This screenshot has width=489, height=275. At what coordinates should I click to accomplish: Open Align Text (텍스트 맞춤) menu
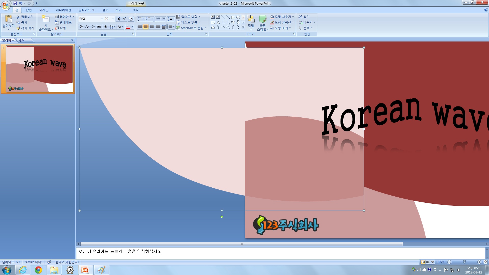tap(188, 22)
